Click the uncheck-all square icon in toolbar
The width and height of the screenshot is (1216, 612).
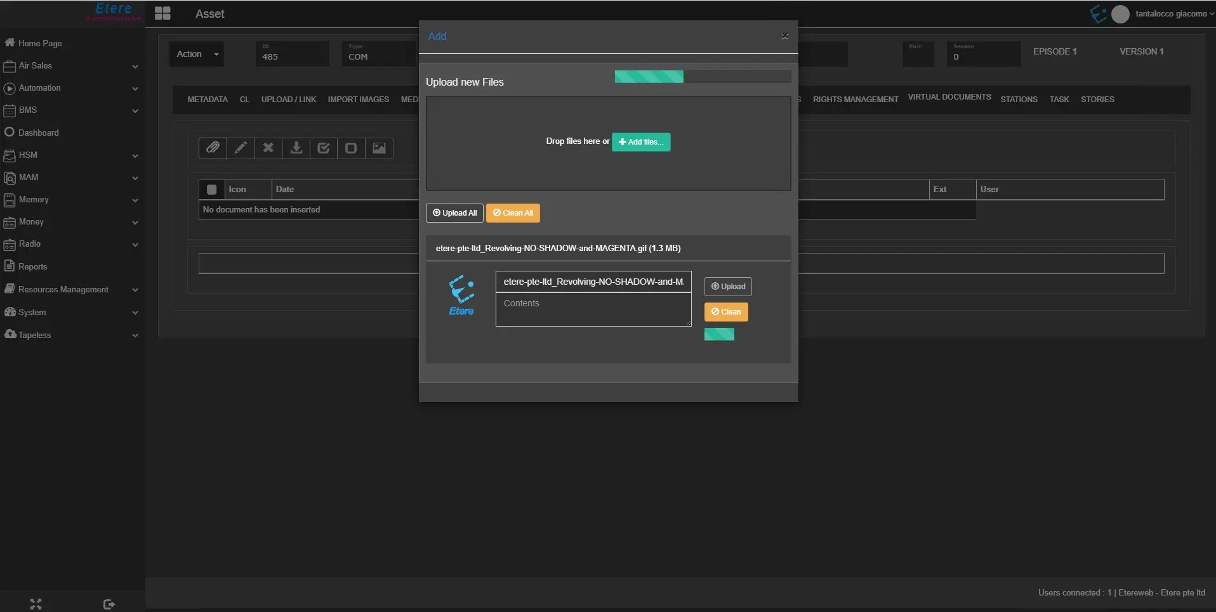click(x=351, y=148)
